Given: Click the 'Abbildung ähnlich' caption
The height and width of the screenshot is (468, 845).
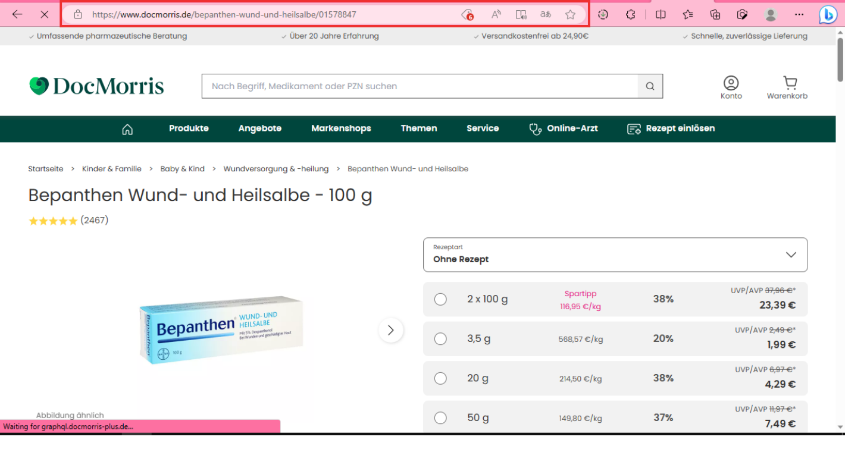Looking at the screenshot, I should tap(70, 415).
